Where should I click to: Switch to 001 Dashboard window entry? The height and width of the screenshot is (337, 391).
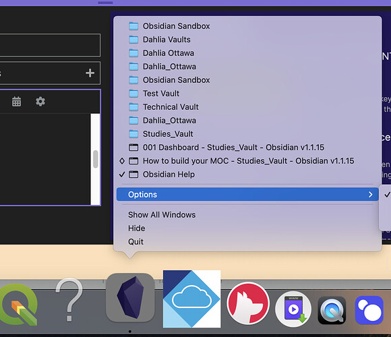coord(247,148)
